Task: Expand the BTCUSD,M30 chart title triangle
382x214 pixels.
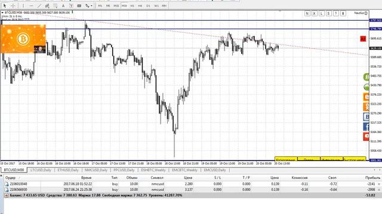Action: coord(2,12)
